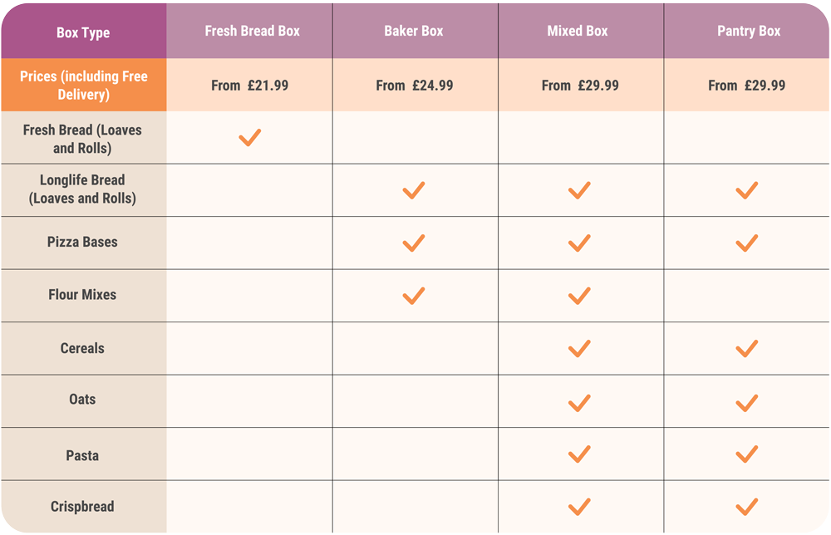Click Pantry Box checkmark in Pizza Bases row

tap(747, 243)
